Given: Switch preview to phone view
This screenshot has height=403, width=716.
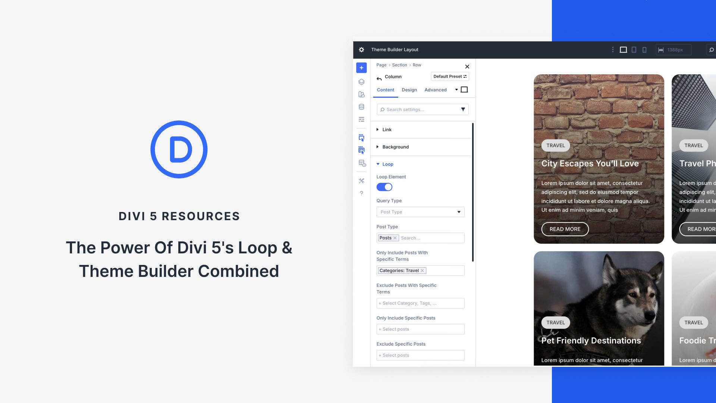Looking at the screenshot, I should pos(644,49).
